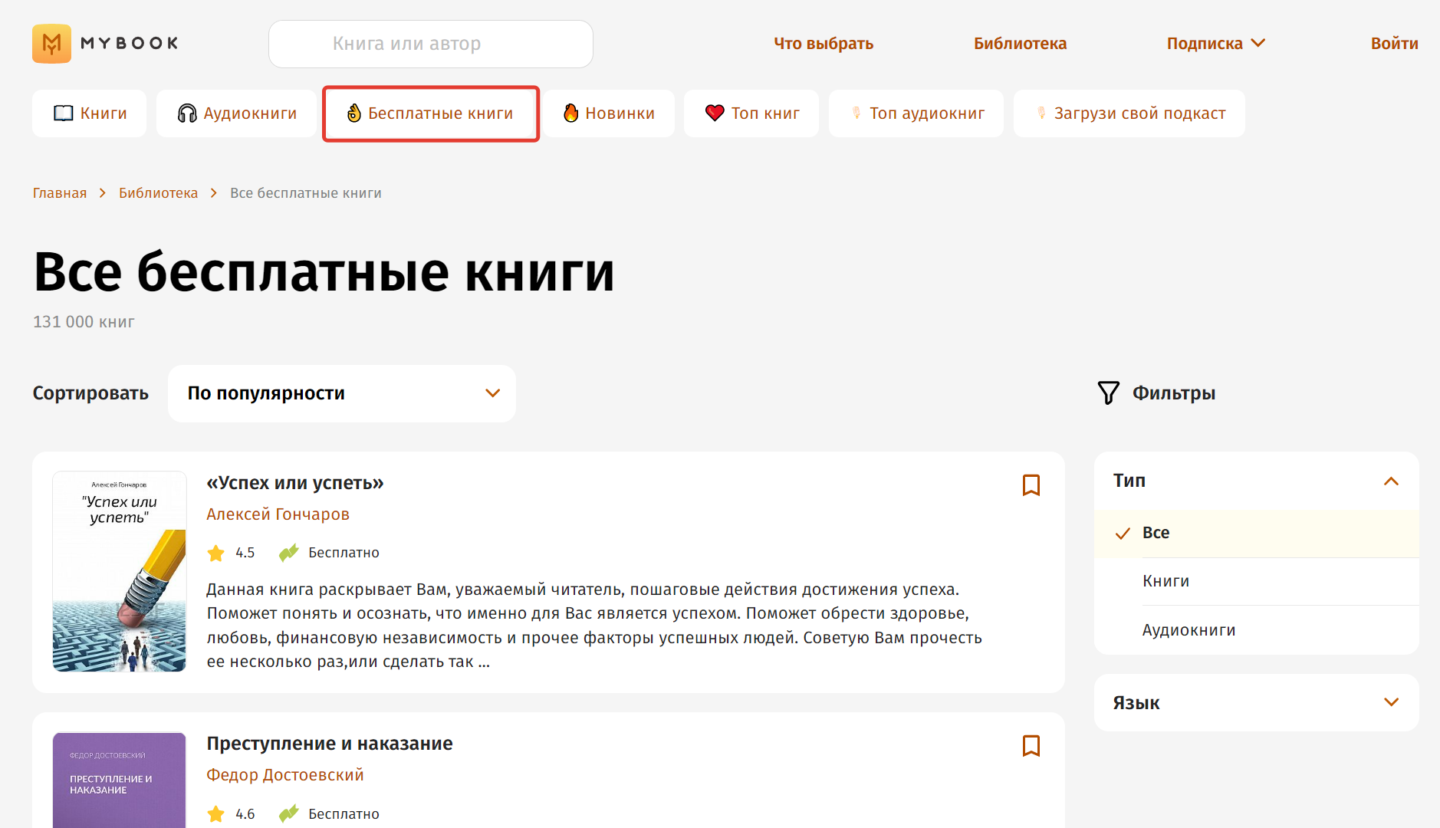
Task: Open the Аудиокниги category tab
Action: tap(236, 113)
